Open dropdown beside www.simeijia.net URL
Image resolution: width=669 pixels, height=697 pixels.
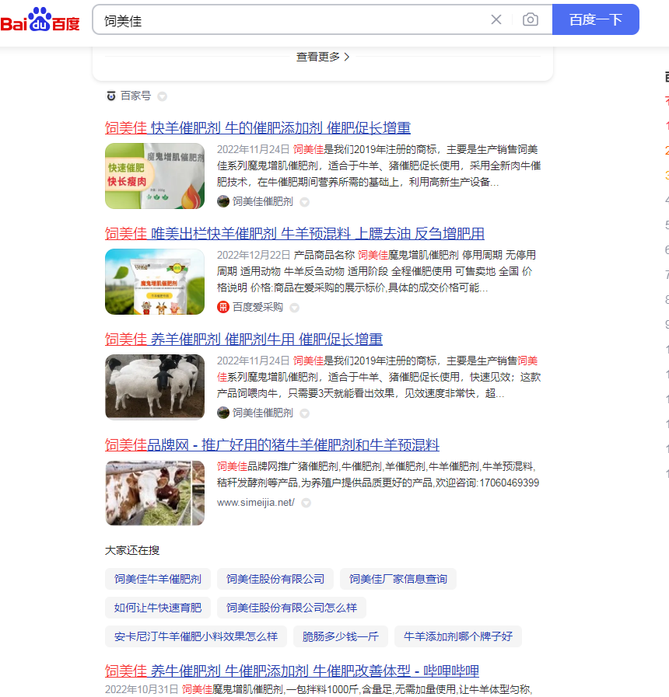[x=306, y=503]
